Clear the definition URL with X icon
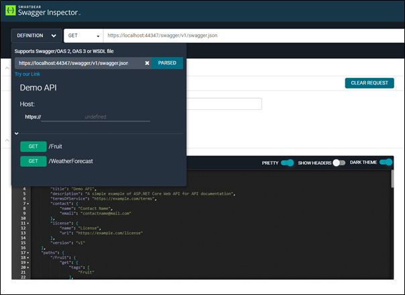Image resolution: width=405 pixels, height=295 pixels. click(147, 63)
